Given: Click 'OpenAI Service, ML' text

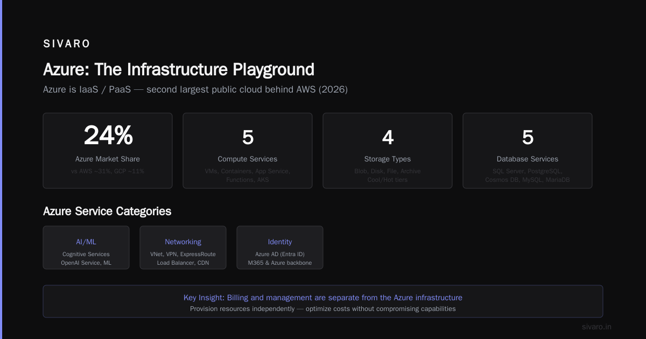Looking at the screenshot, I should click(86, 263).
